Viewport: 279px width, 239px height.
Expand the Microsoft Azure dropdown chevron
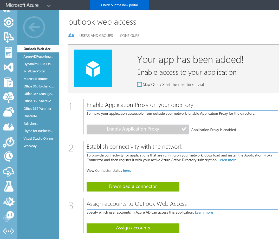pyautogui.click(x=49, y=5)
